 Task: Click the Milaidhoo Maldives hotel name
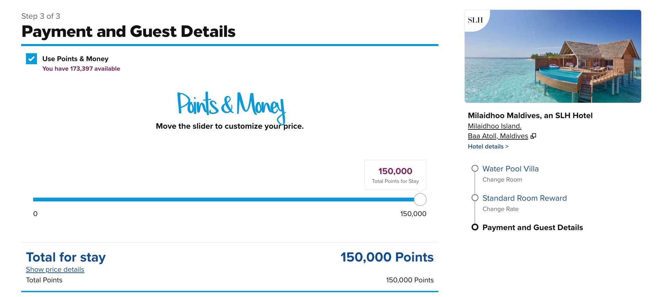point(530,115)
